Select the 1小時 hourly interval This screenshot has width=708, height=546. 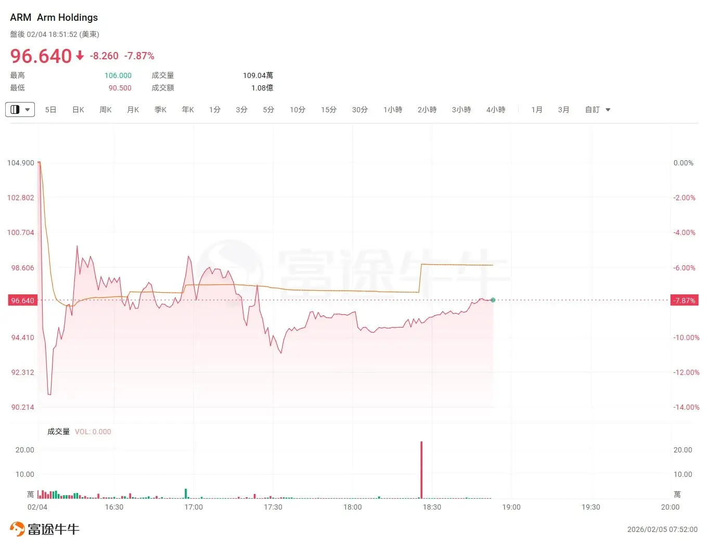(x=393, y=110)
